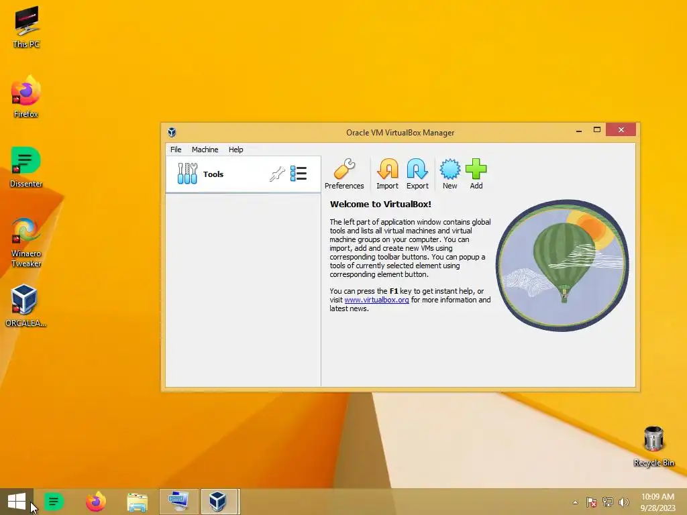Image resolution: width=687 pixels, height=515 pixels.
Task: Switch to VirtualBox in the taskbar
Action: [x=220, y=502]
